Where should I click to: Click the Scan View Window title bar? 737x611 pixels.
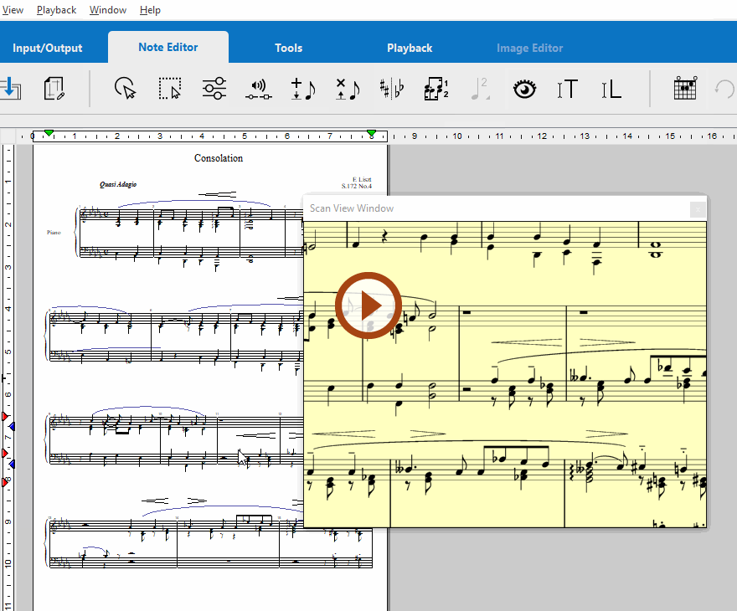point(505,208)
